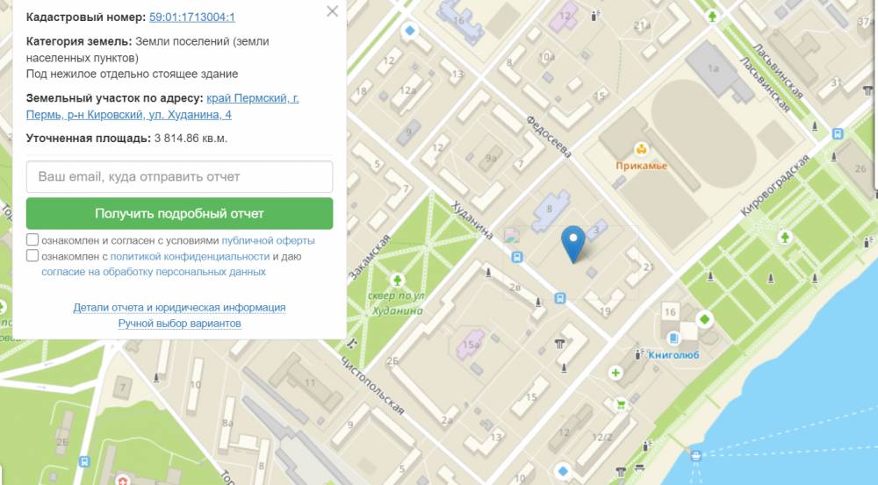The image size is (878, 485).
Task: Click the tree icon in сквер по ул Худанина
Action: [x=397, y=280]
